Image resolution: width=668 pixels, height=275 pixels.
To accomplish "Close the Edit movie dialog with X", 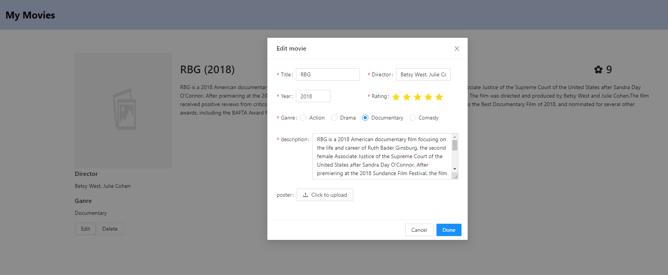I will [457, 49].
